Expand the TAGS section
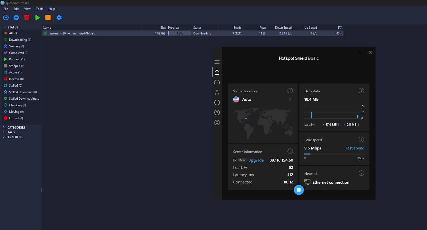This screenshot has height=230, width=427. tap(4, 132)
